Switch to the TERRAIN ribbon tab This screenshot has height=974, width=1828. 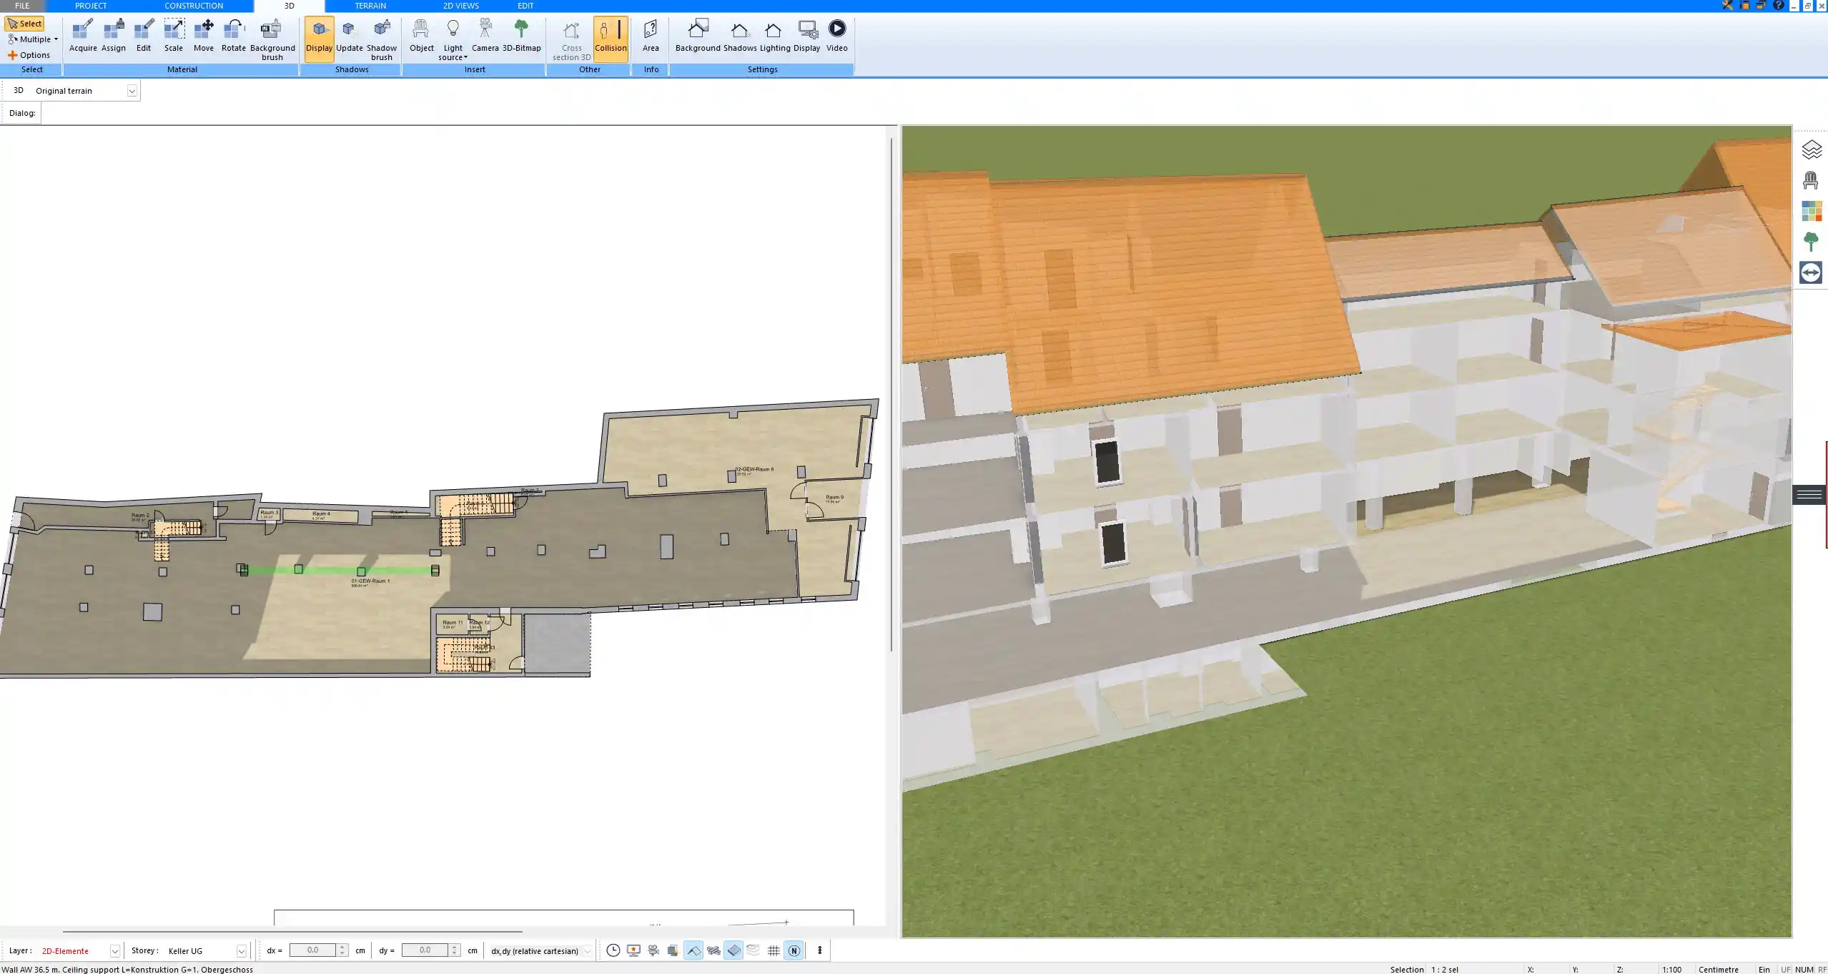pos(370,6)
